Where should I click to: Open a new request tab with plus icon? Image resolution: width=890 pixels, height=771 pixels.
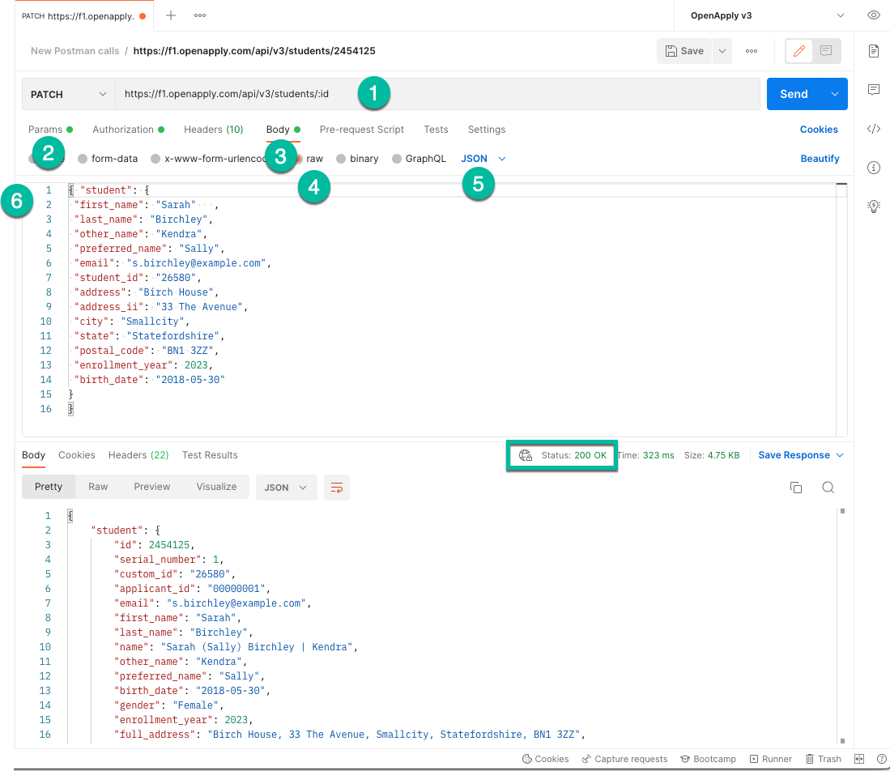point(170,15)
